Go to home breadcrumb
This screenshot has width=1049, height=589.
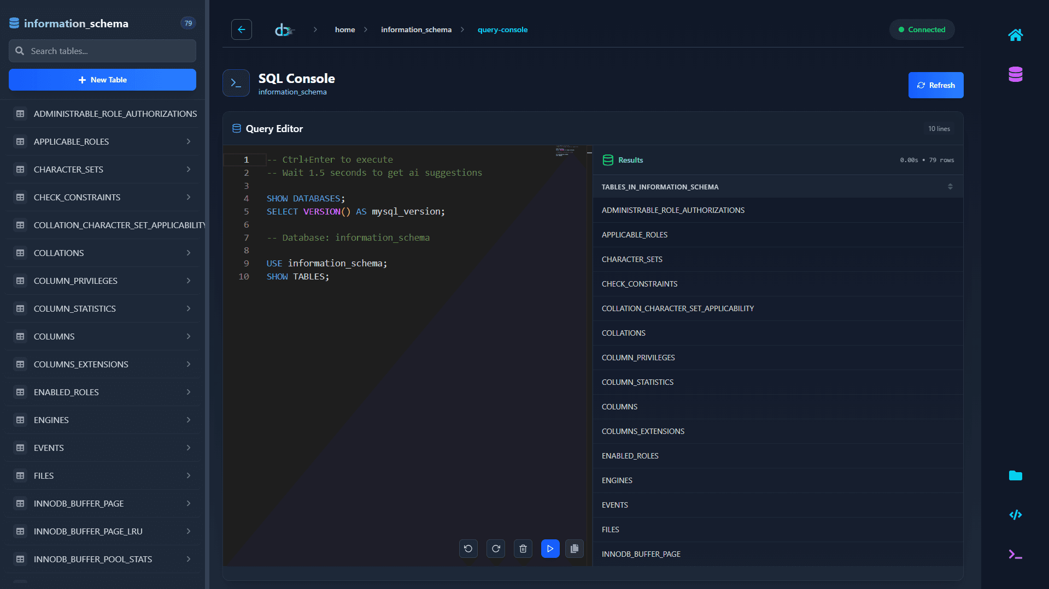[x=345, y=29]
